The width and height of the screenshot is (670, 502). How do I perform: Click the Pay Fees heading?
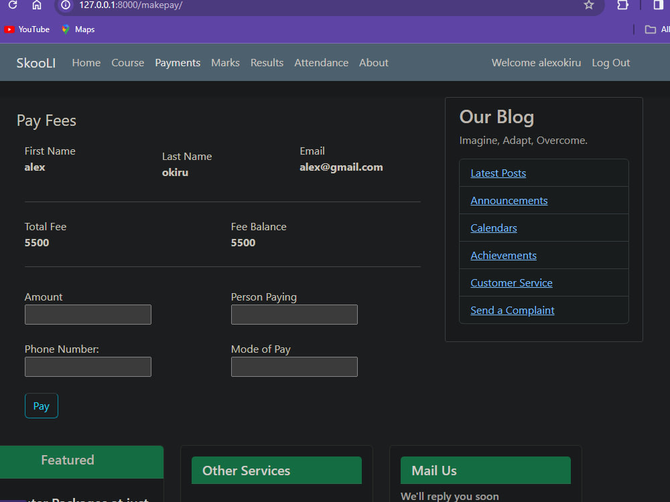[x=47, y=120]
